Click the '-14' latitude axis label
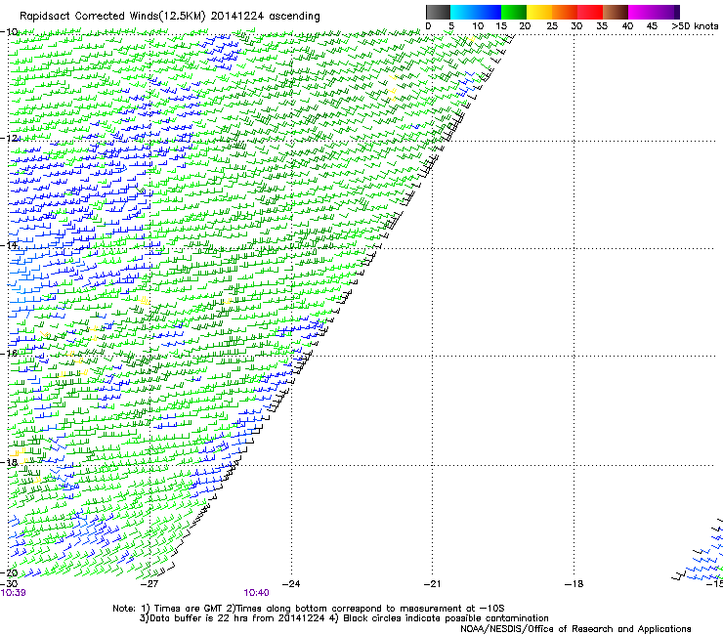The image size is (723, 635). 9,245
